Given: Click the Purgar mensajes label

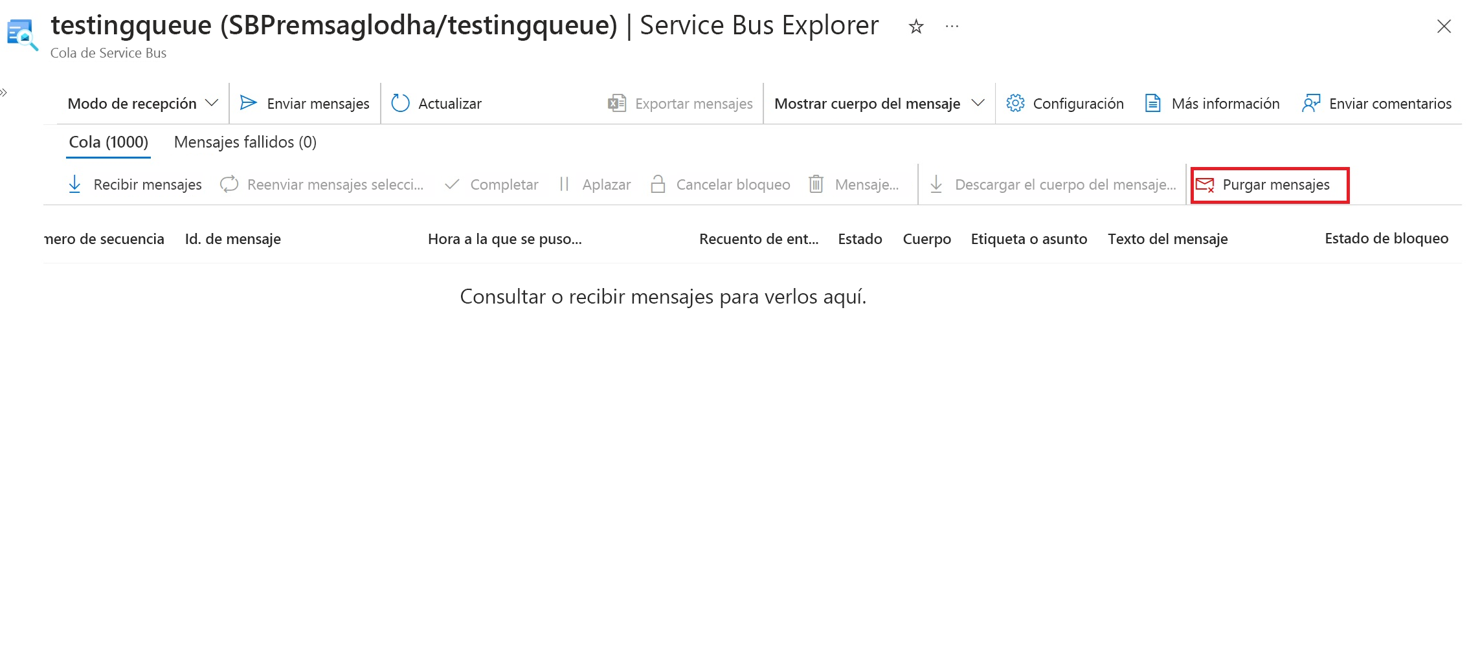Looking at the screenshot, I should pyautogui.click(x=1276, y=184).
